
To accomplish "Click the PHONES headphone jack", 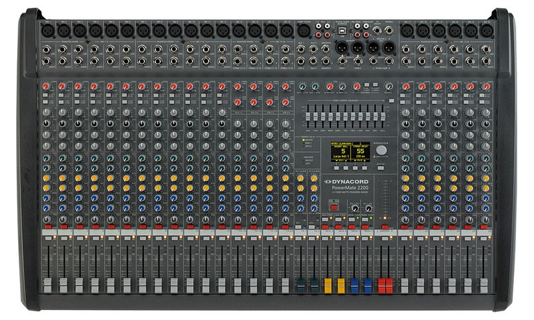I will (x=388, y=31).
